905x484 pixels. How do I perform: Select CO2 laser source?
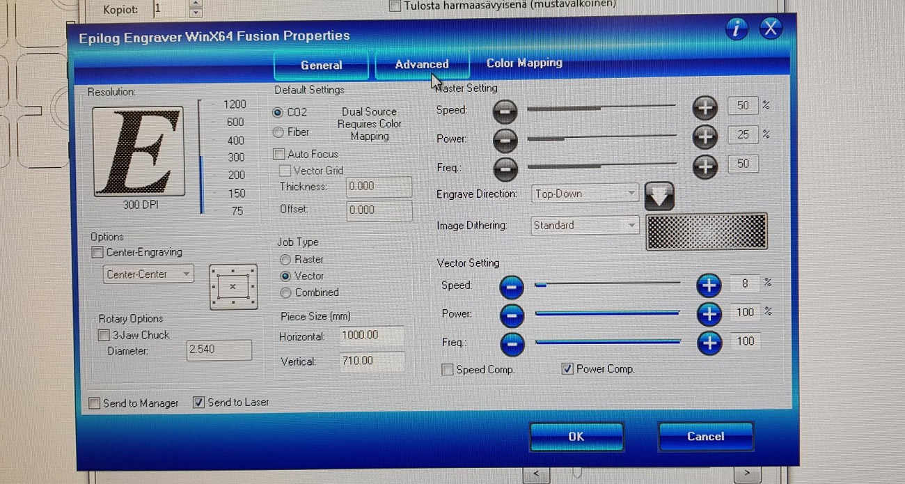278,112
